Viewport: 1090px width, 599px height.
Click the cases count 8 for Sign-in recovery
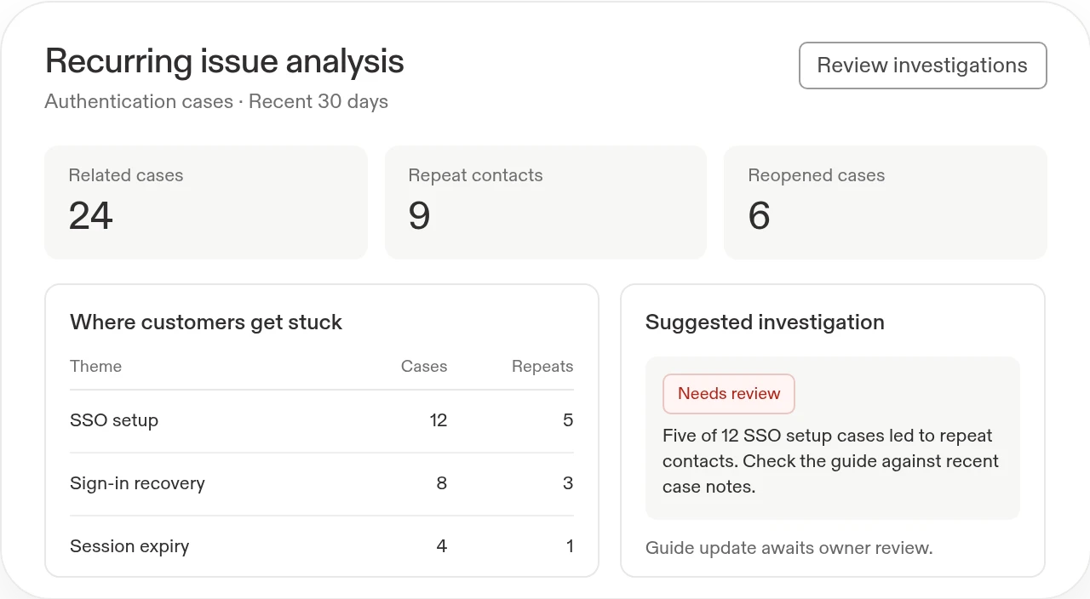[x=441, y=483]
